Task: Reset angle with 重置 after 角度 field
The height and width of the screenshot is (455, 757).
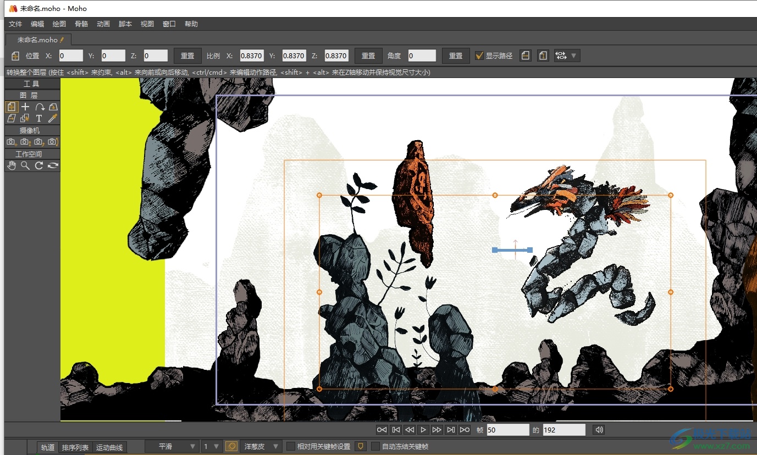Action: (456, 56)
